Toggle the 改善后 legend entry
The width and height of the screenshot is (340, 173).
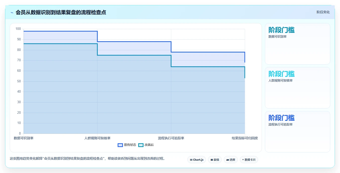pyautogui.click(x=146, y=145)
